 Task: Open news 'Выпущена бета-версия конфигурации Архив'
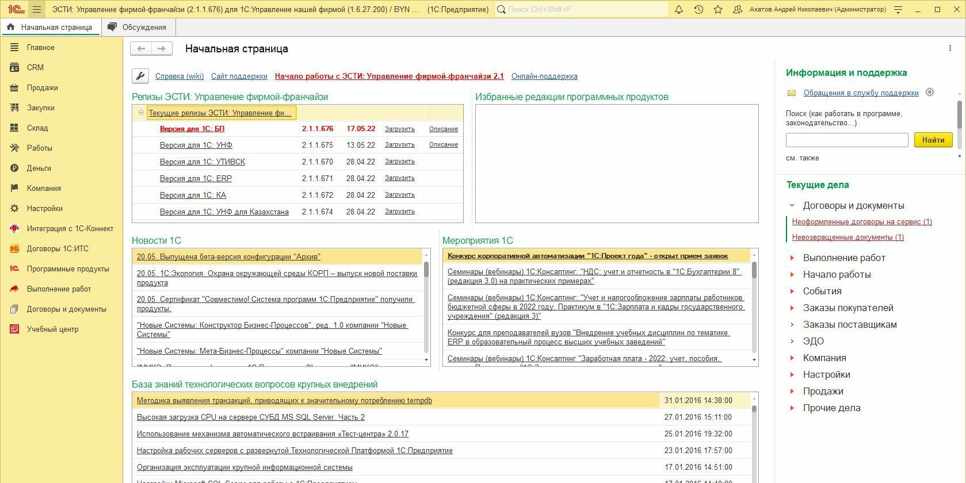228,256
